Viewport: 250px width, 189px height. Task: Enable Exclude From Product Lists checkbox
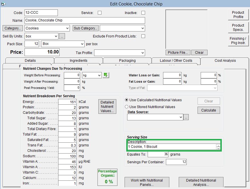tap(143, 36)
